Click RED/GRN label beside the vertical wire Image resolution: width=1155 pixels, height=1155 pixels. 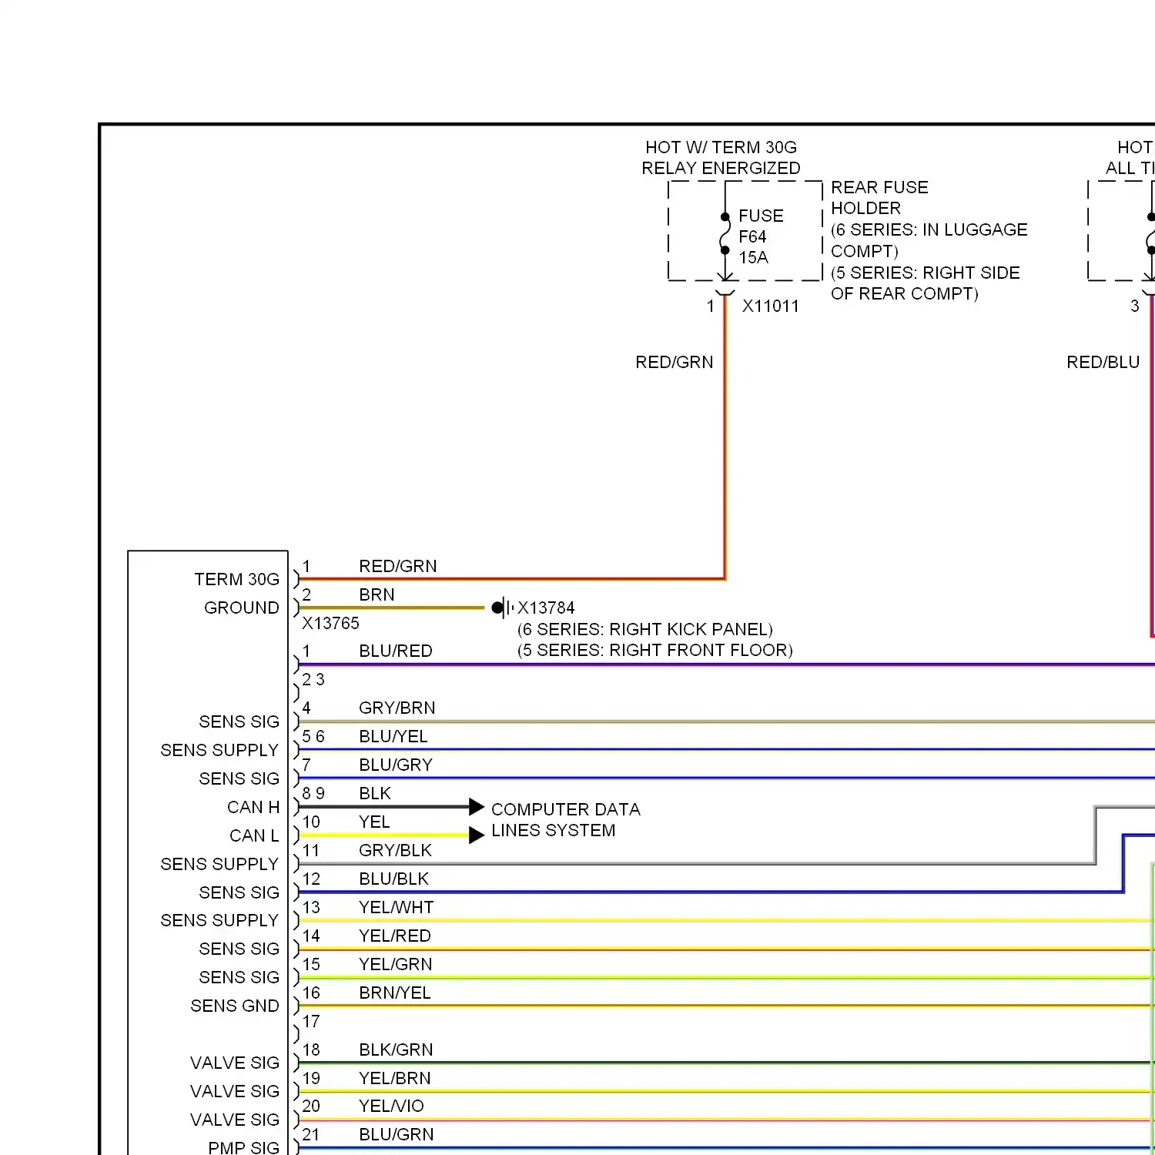pos(675,362)
